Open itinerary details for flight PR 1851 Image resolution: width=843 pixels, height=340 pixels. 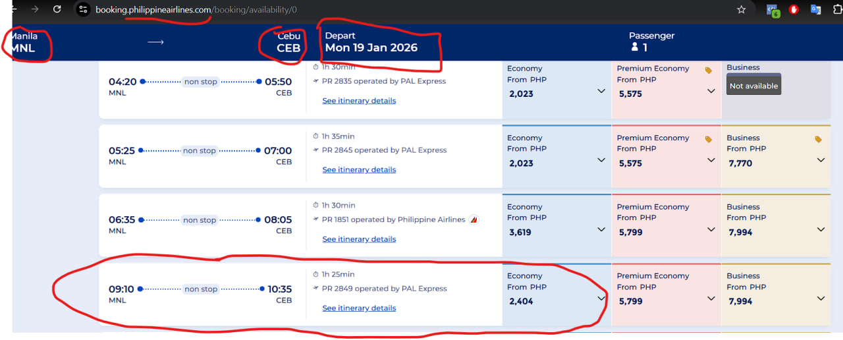coord(359,239)
